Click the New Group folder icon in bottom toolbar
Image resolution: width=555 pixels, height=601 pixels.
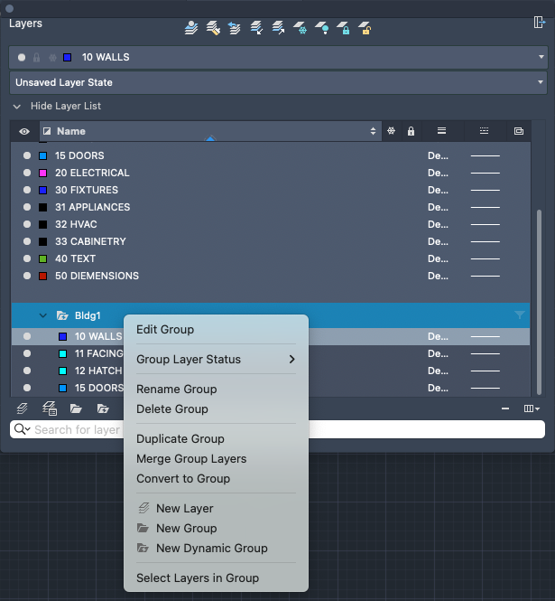pyautogui.click(x=76, y=408)
